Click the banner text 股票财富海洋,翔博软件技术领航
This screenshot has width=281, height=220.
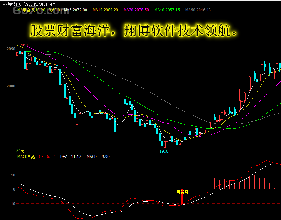pos(134,31)
